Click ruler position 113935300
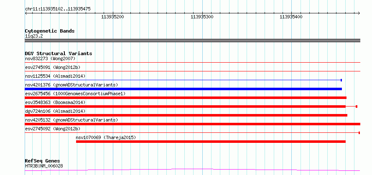This screenshot has height=175, width=372. [x=202, y=17]
